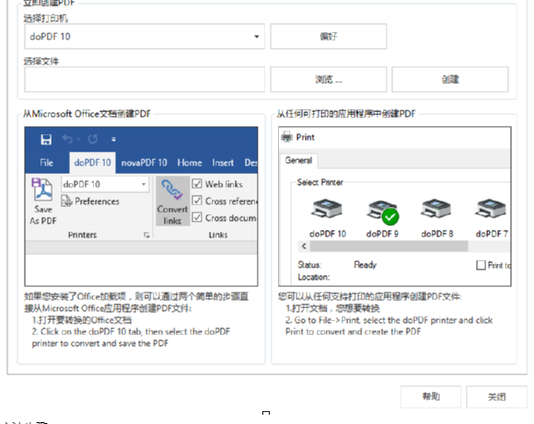Click the 从任何可打印的应用程序中创建PDF heading

[x=345, y=114]
